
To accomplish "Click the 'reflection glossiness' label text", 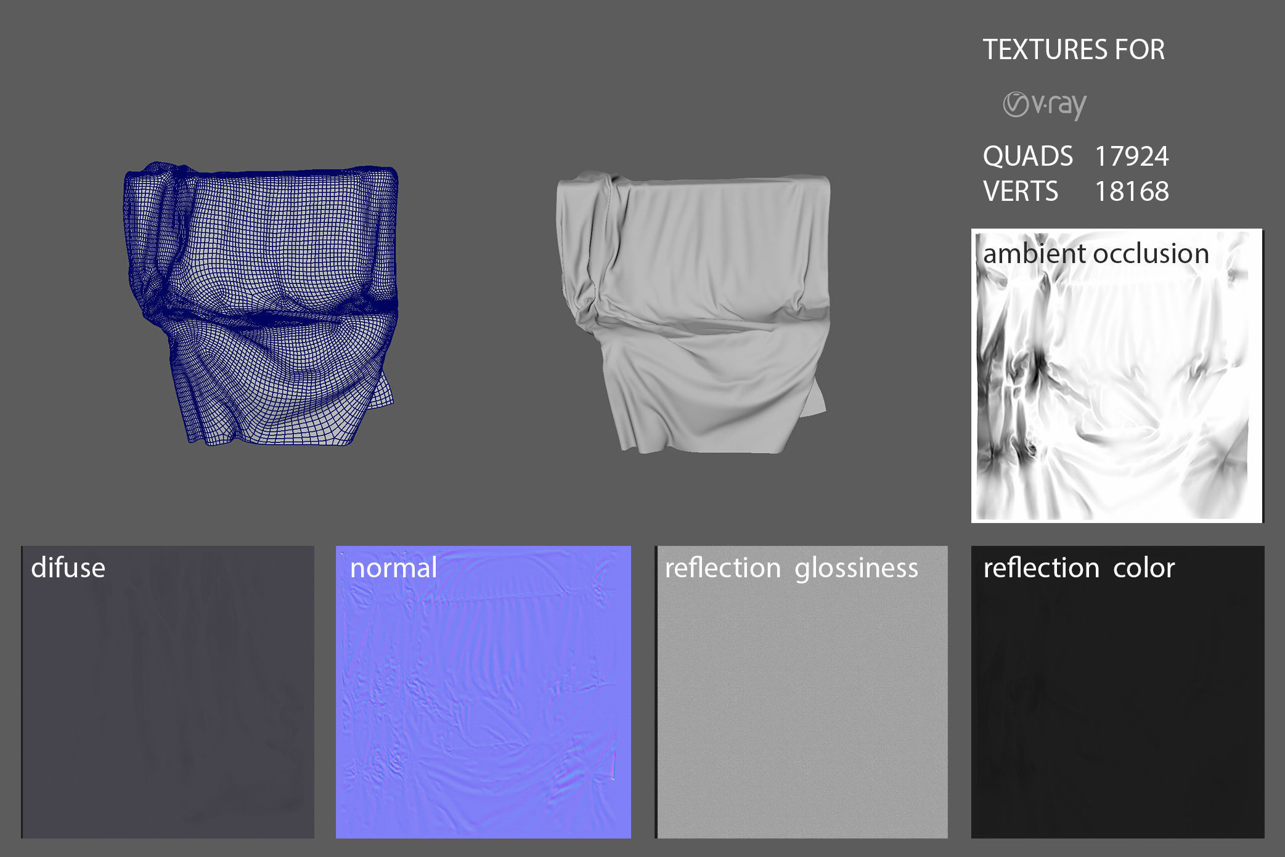I will pyautogui.click(x=791, y=568).
